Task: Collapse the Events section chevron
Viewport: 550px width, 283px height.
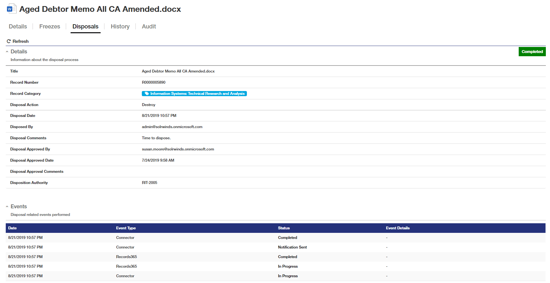Action: click(x=7, y=207)
